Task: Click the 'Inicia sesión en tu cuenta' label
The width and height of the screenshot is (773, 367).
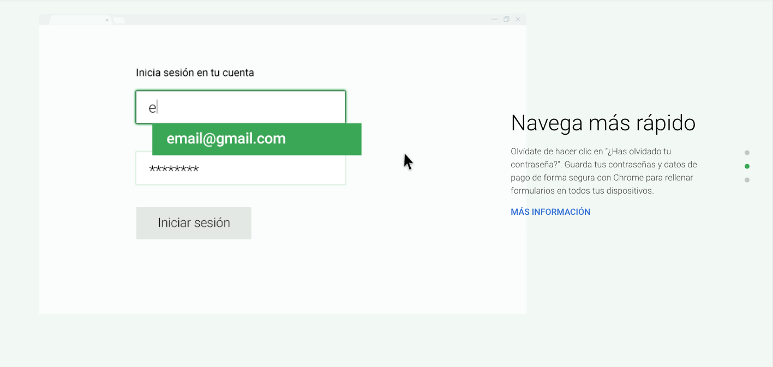Action: pyautogui.click(x=195, y=73)
